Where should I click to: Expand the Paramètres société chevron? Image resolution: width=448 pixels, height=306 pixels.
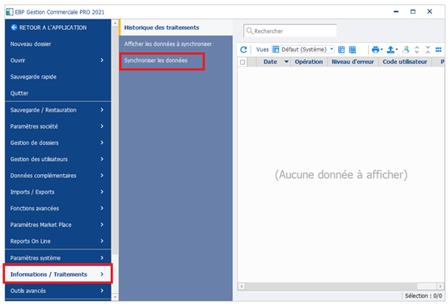pyautogui.click(x=102, y=126)
